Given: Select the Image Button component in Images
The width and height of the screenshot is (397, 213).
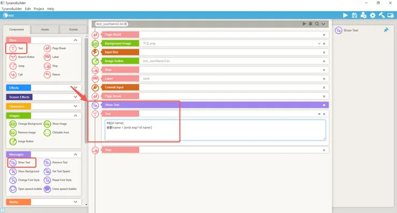Looking at the screenshot, I should 21,141.
